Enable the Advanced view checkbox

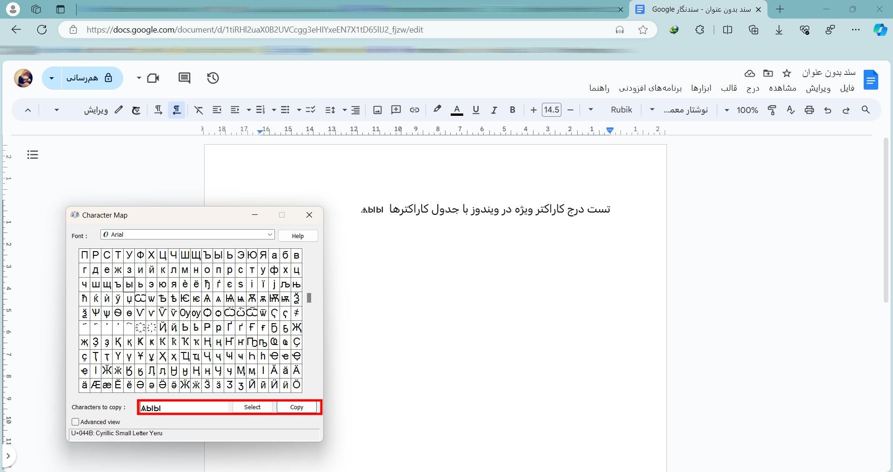coord(75,422)
